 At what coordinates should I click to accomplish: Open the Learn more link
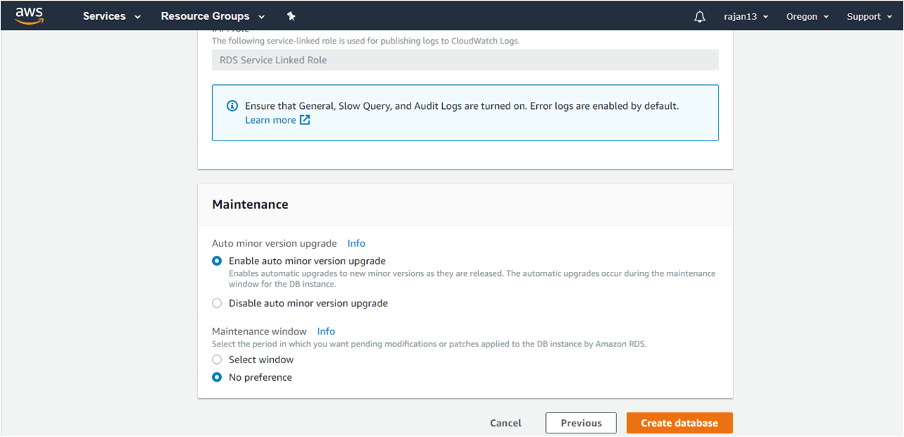pos(270,120)
